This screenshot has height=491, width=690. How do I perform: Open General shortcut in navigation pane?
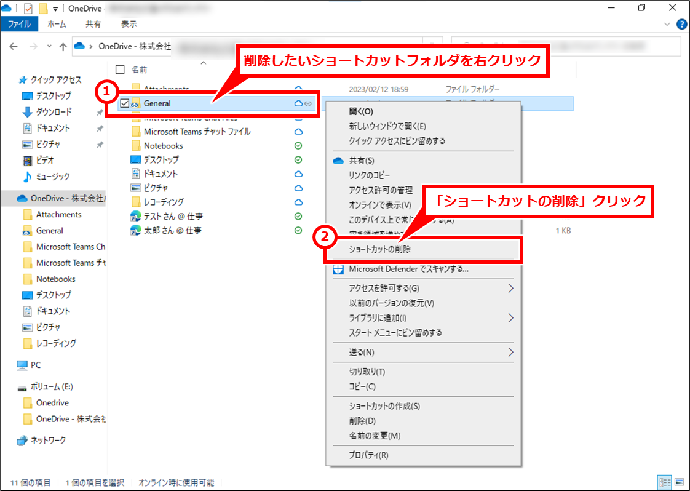pyautogui.click(x=49, y=231)
